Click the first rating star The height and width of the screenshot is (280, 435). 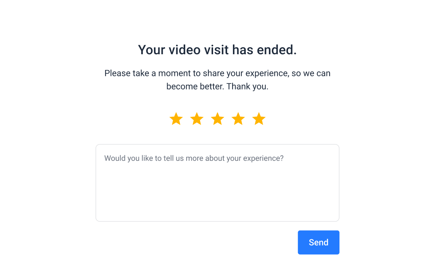click(x=176, y=119)
